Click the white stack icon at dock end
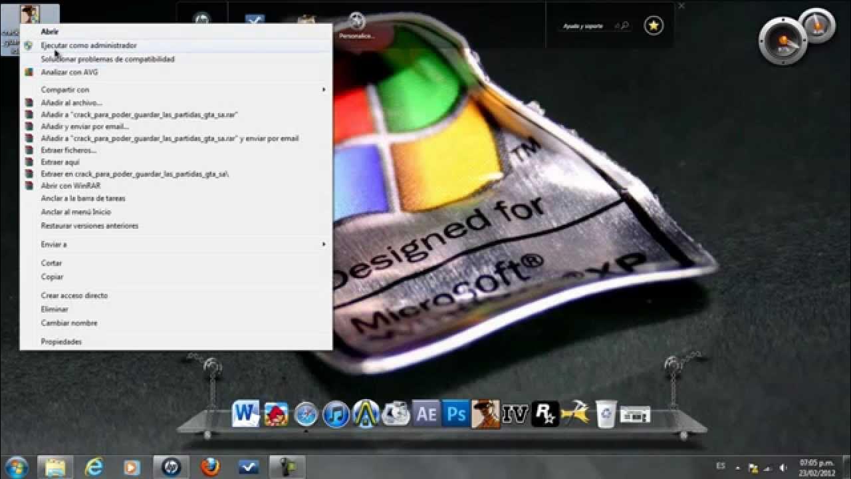 point(635,414)
